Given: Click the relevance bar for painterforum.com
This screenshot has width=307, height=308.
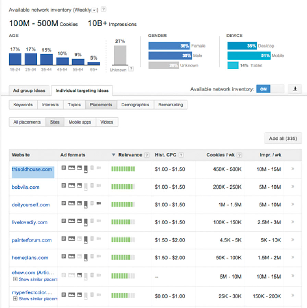Looking at the screenshot, I should [x=123, y=240].
